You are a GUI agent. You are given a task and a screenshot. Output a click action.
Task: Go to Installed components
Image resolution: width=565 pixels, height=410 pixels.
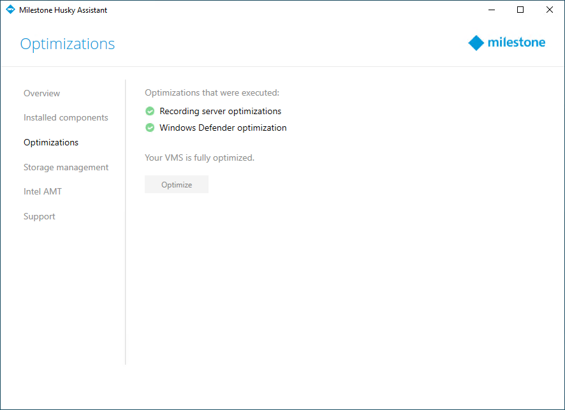(x=66, y=118)
